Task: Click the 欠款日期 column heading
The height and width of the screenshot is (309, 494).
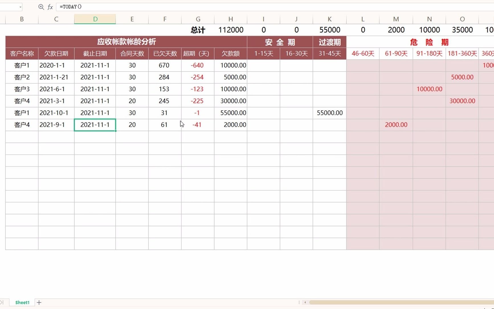Action: point(56,54)
